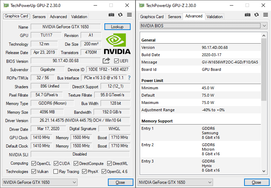Click the Release Date Apr 23, 2019 field

click(x=44, y=52)
